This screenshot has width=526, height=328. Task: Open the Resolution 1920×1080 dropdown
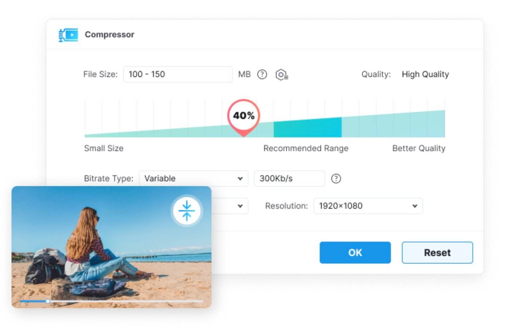(x=368, y=206)
